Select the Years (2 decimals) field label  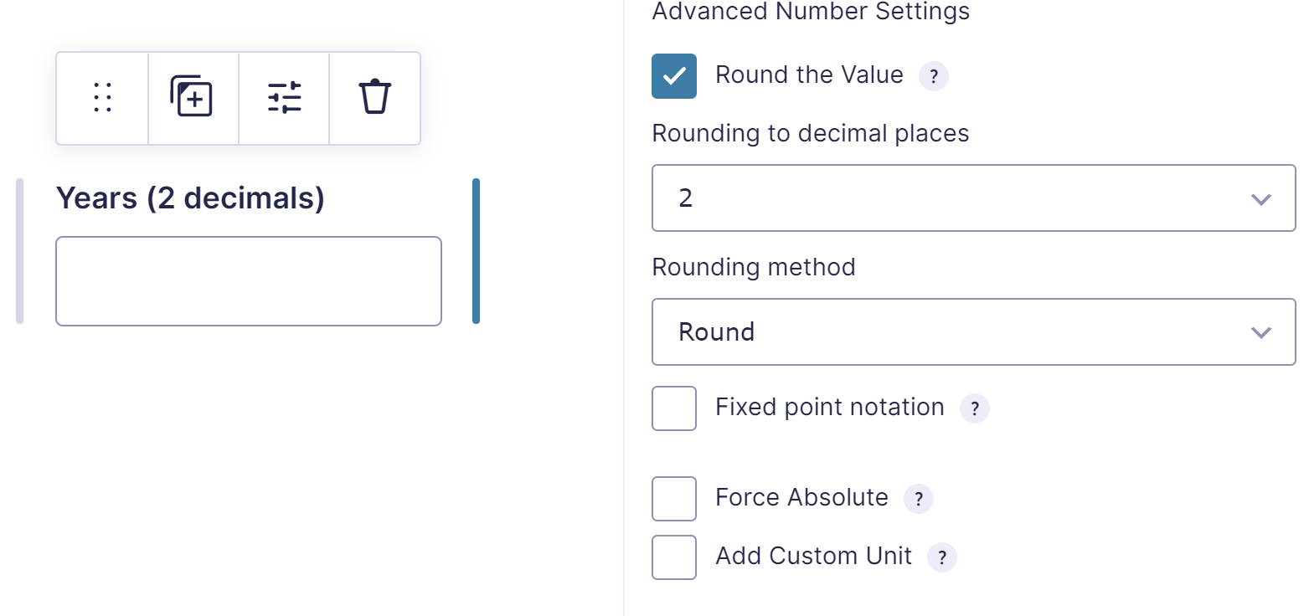(190, 198)
